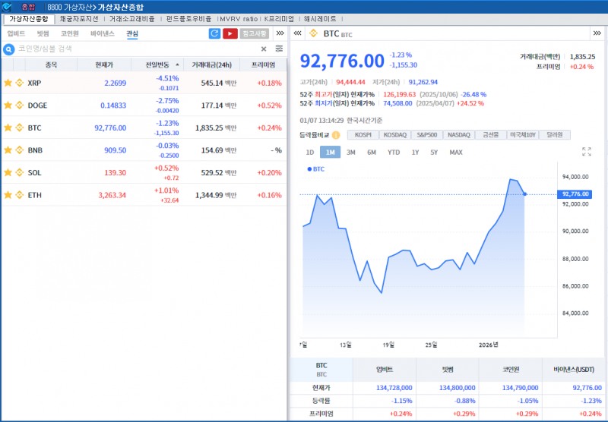Open the 해시레이트 tab
Screen dimensions: 608x422
(x=320, y=19)
